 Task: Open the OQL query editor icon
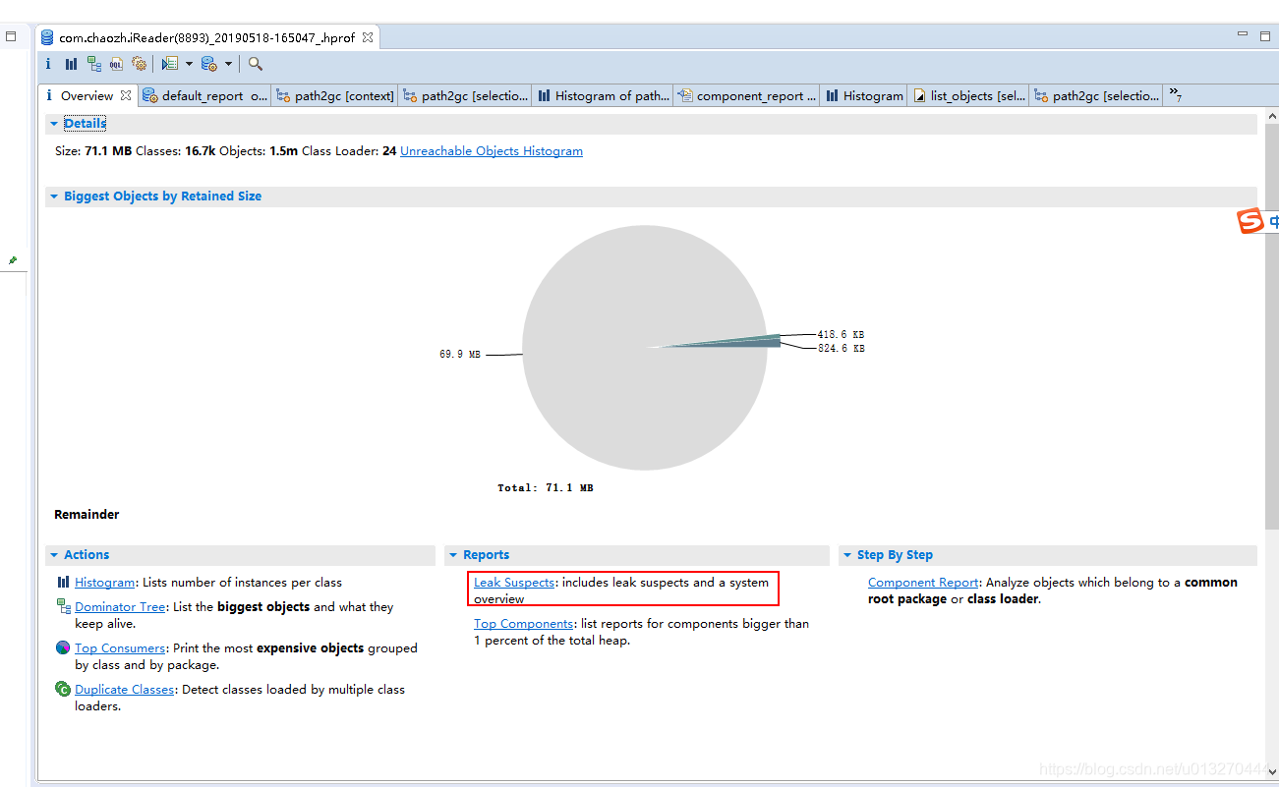coord(116,63)
